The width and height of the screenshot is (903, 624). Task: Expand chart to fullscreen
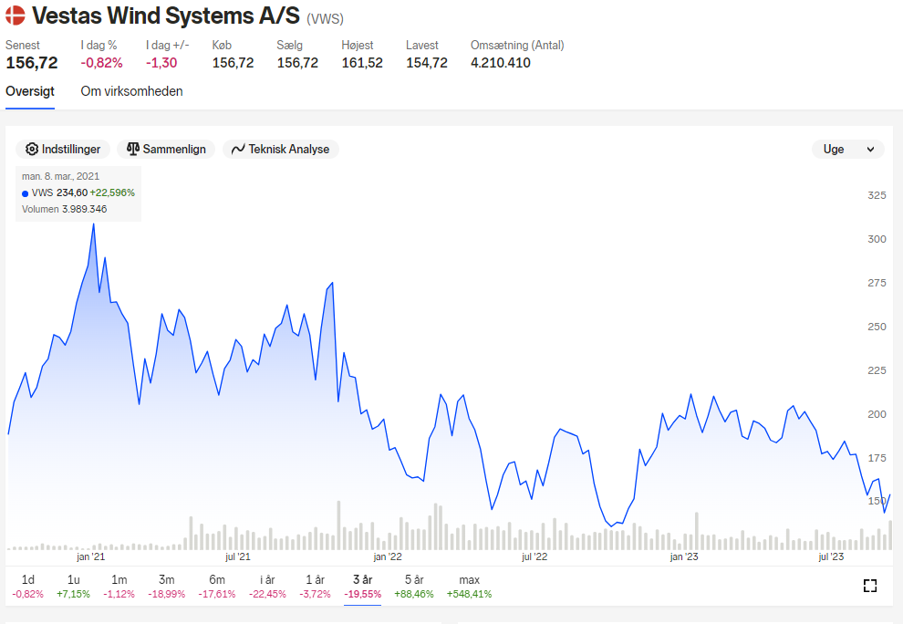(870, 586)
